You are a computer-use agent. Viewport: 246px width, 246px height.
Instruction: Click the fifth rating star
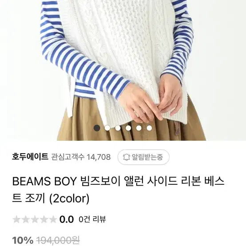[x=53, y=219]
